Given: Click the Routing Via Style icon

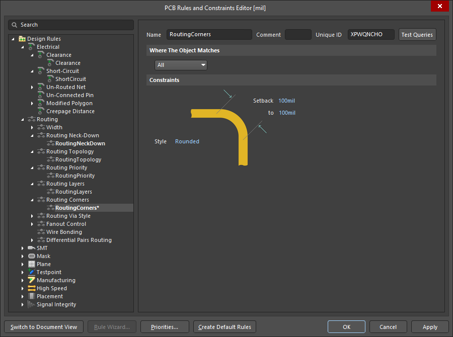Looking at the screenshot, I should pyautogui.click(x=41, y=216).
